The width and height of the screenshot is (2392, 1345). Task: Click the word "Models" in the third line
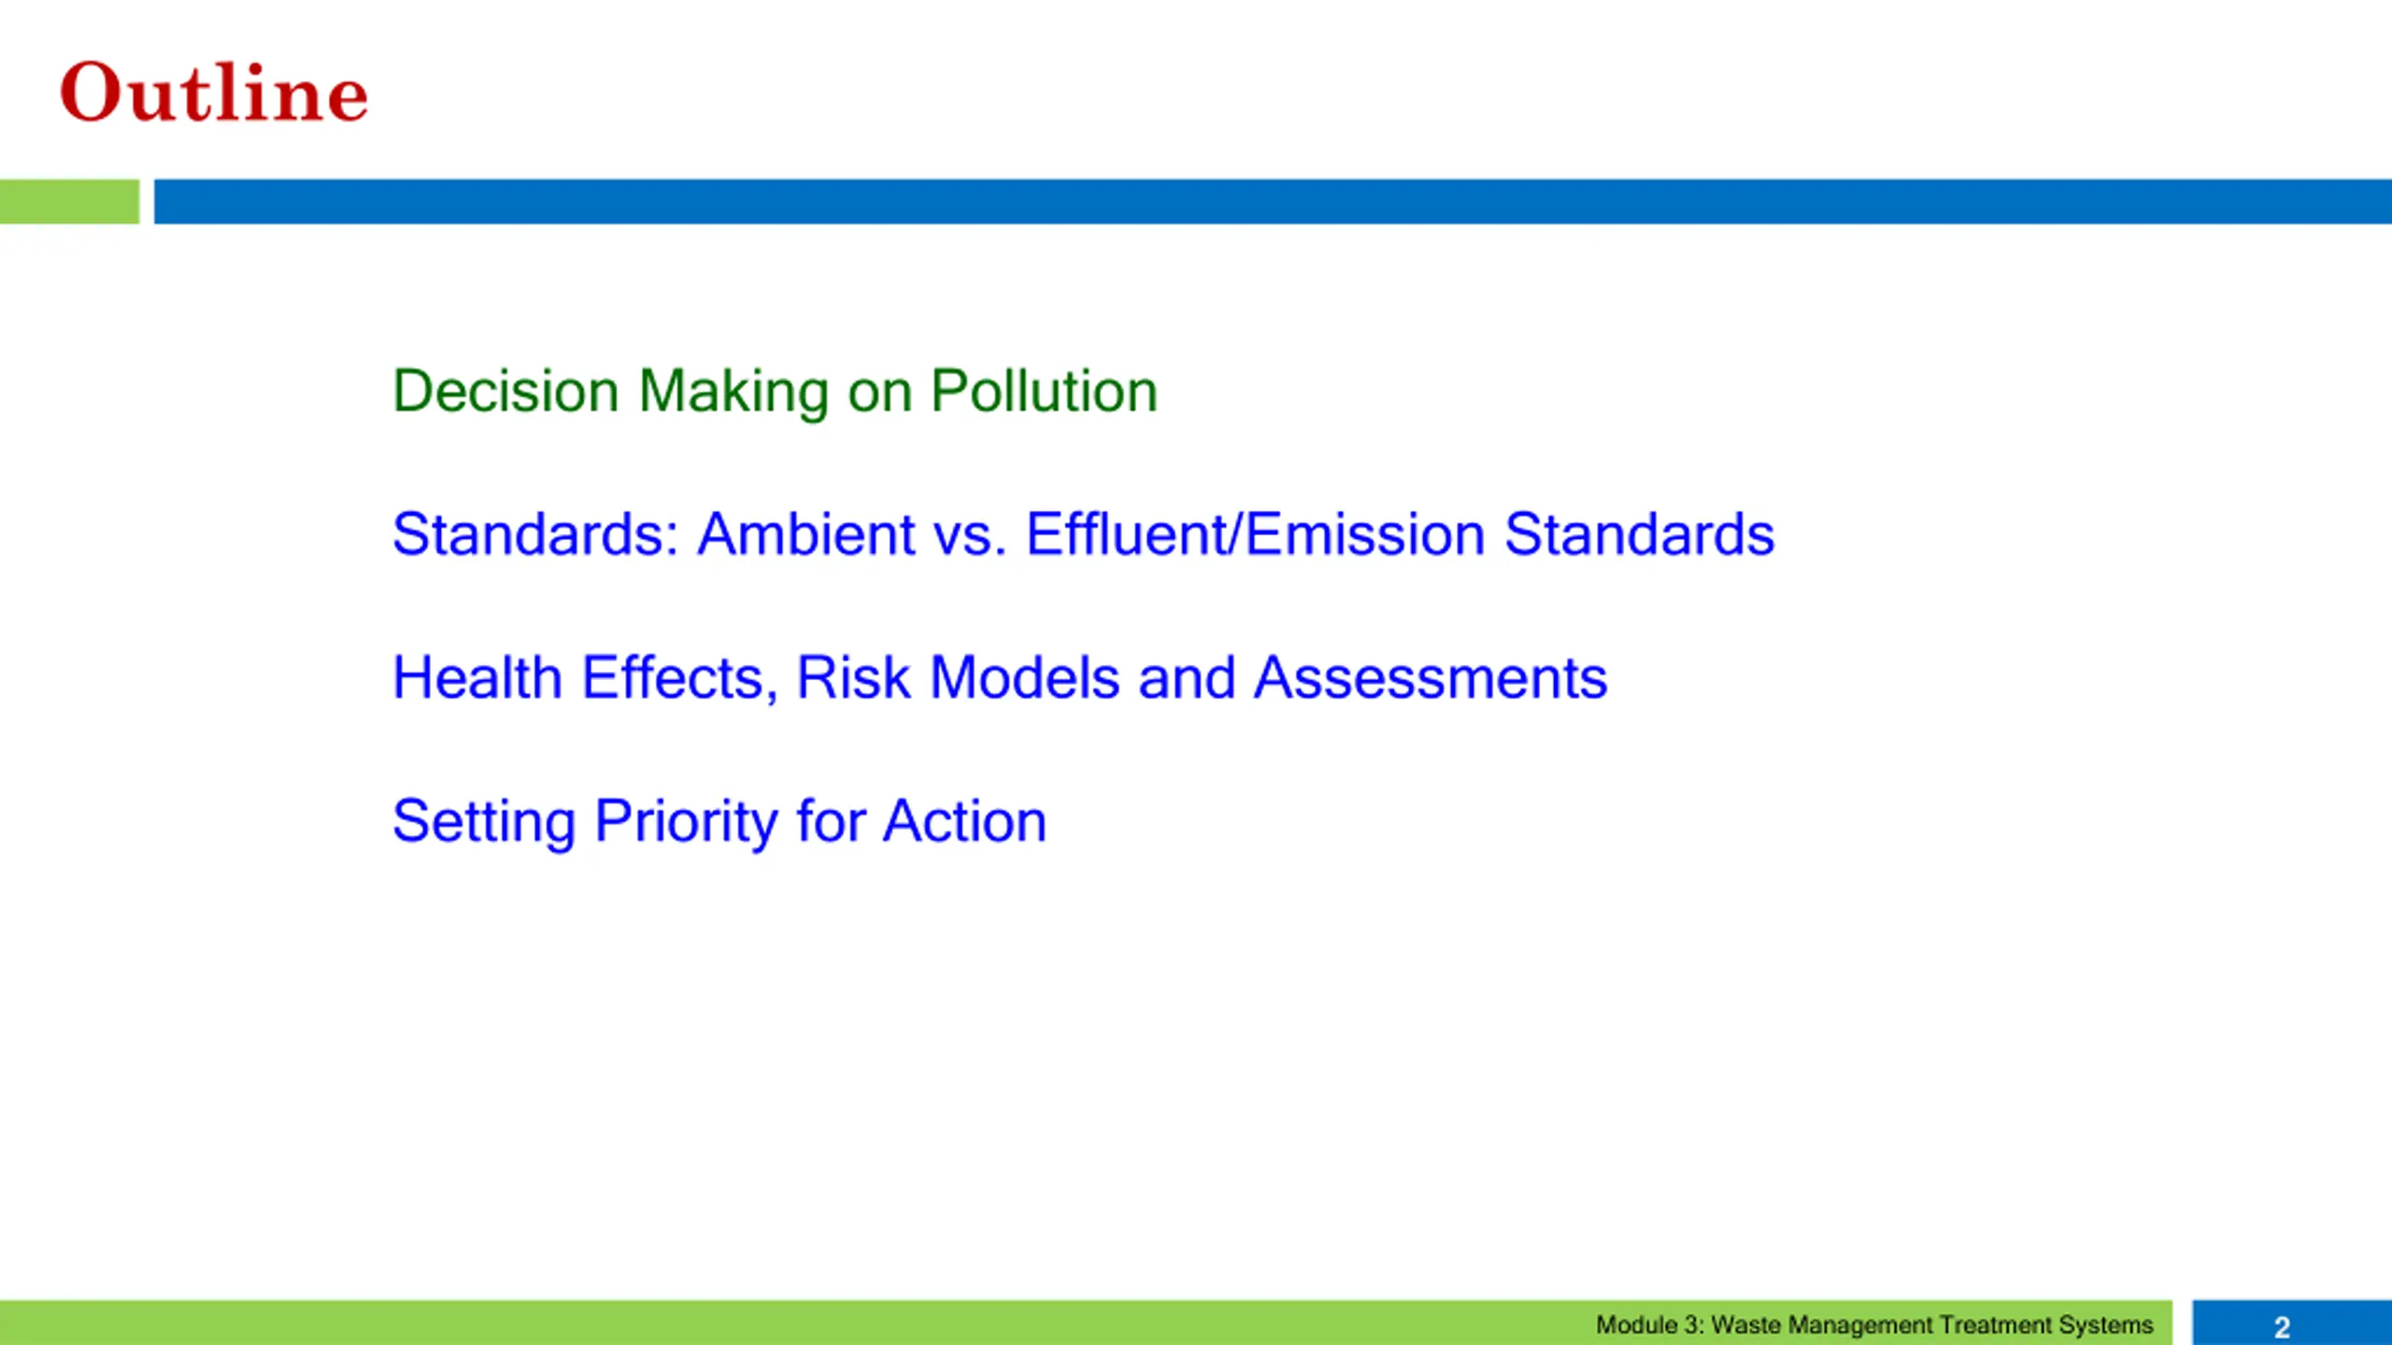coord(1025,677)
